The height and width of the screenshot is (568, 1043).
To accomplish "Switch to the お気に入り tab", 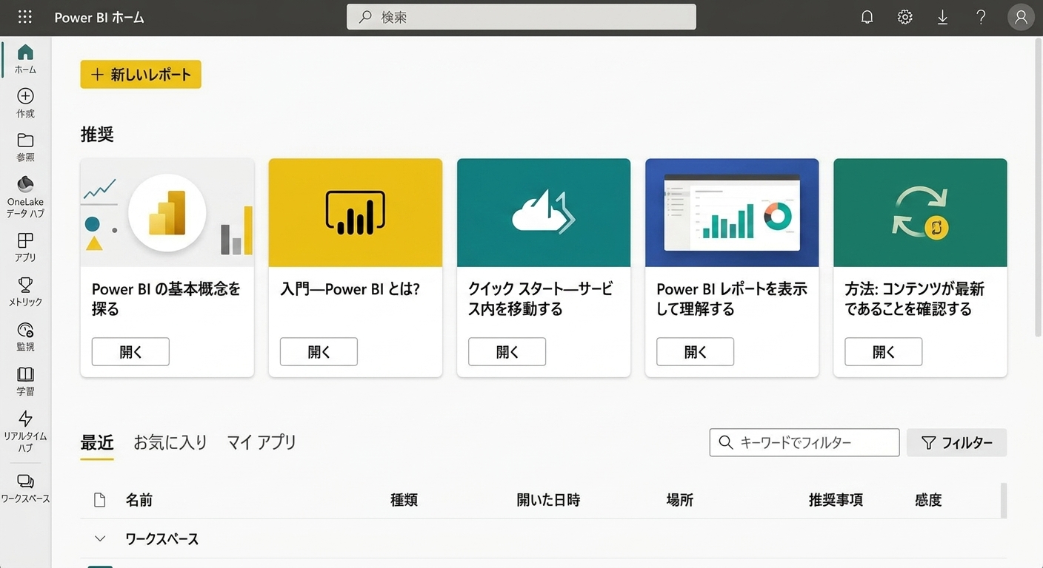I will [x=170, y=443].
